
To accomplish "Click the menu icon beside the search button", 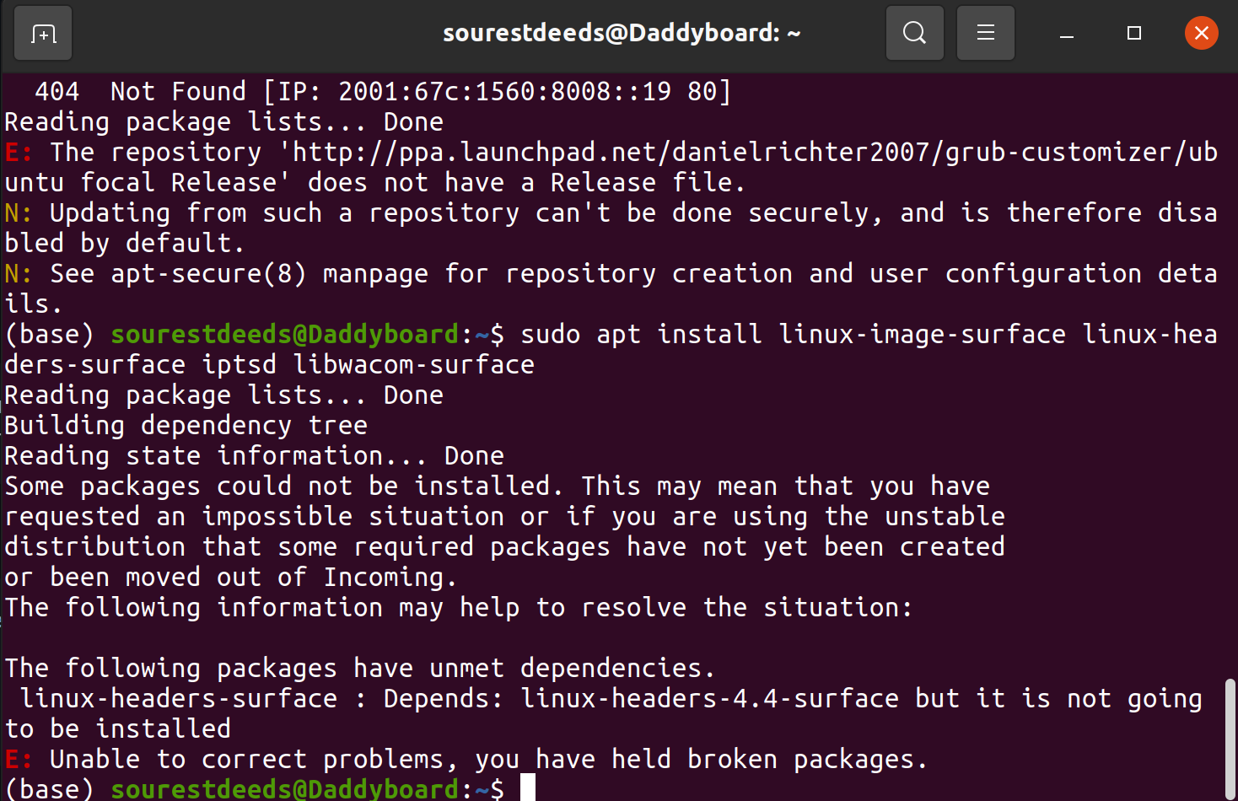I will tap(985, 33).
